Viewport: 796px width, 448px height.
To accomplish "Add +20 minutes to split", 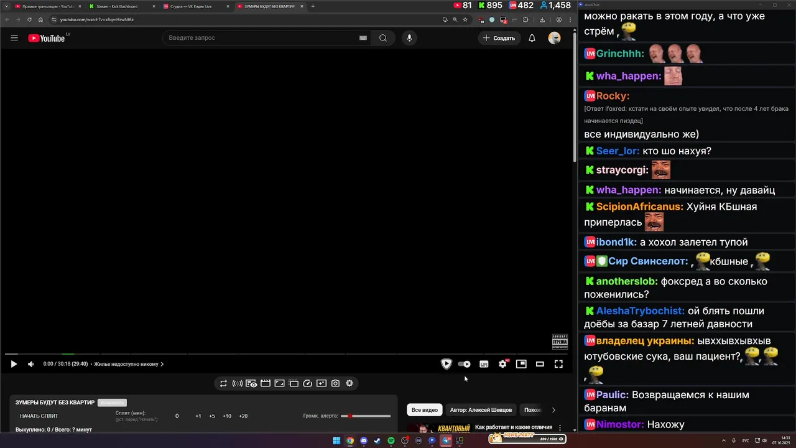I will [x=243, y=416].
